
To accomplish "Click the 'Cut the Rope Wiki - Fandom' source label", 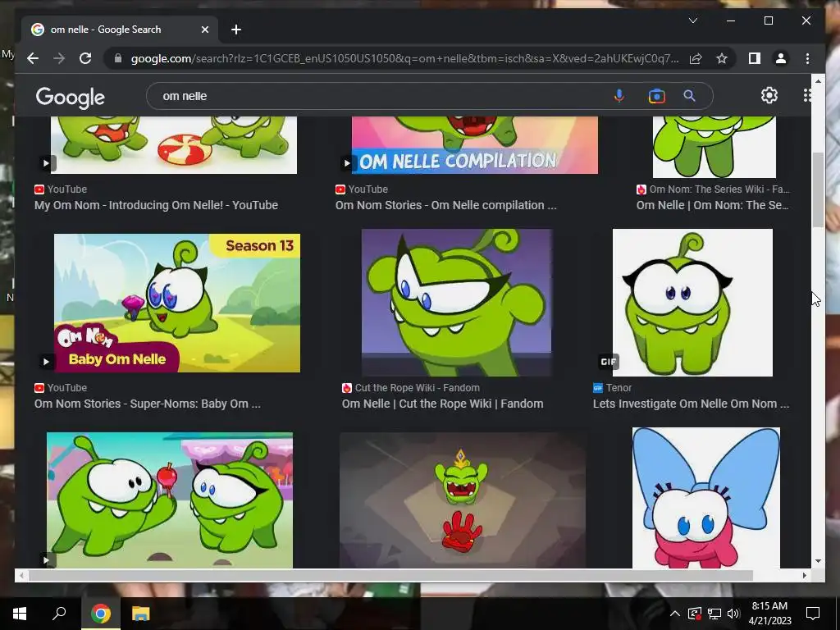I will 418,388.
